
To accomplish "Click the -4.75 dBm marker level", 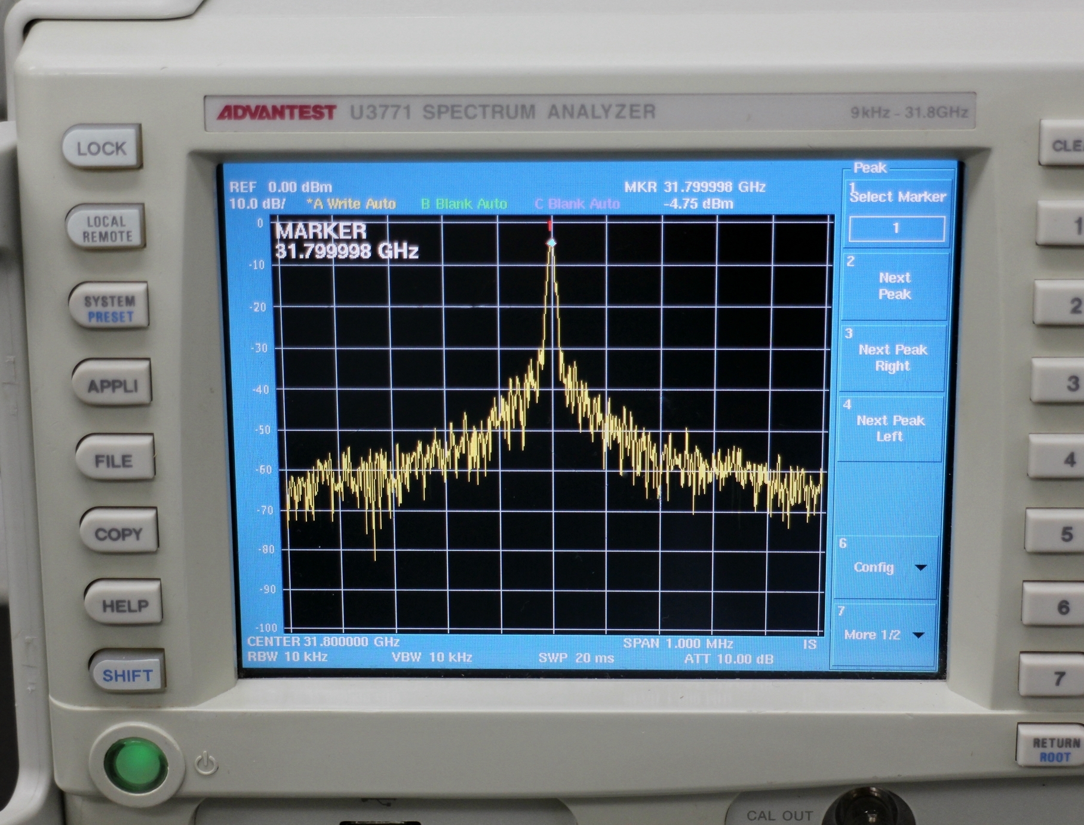I will pyautogui.click(x=698, y=204).
